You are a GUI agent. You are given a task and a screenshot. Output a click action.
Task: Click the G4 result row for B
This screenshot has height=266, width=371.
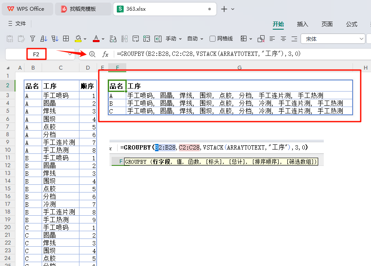point(239,103)
